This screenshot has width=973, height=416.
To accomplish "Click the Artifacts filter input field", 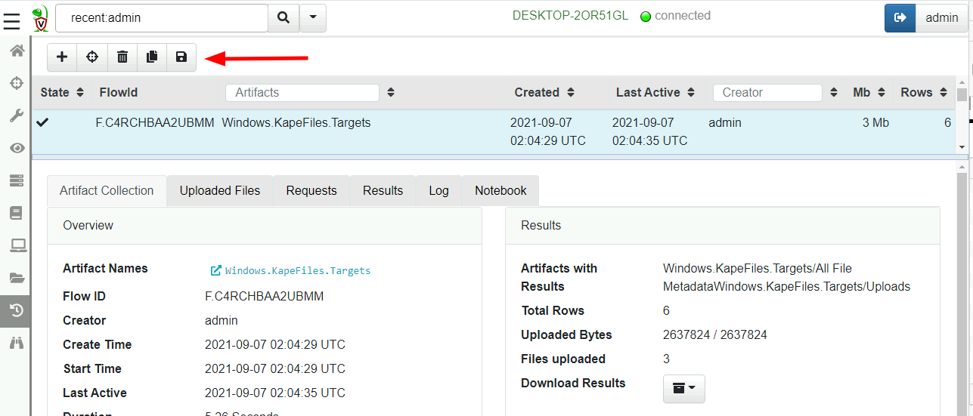I will coord(302,93).
